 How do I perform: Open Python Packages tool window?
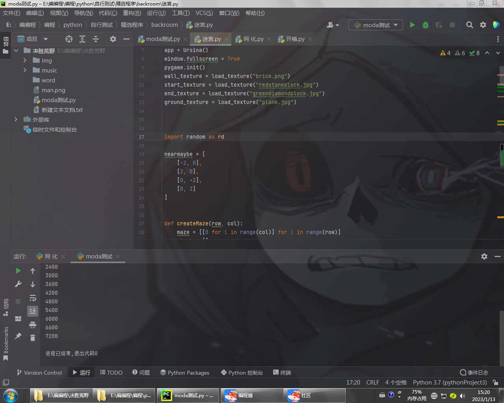pyautogui.click(x=185, y=373)
